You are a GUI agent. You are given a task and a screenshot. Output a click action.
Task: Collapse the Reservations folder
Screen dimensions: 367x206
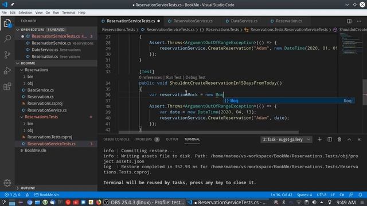coord(56,70)
